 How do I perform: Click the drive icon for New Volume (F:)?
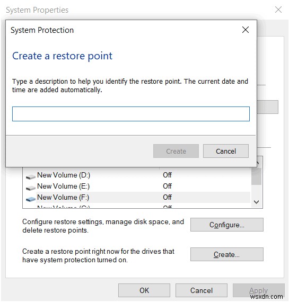point(30,199)
